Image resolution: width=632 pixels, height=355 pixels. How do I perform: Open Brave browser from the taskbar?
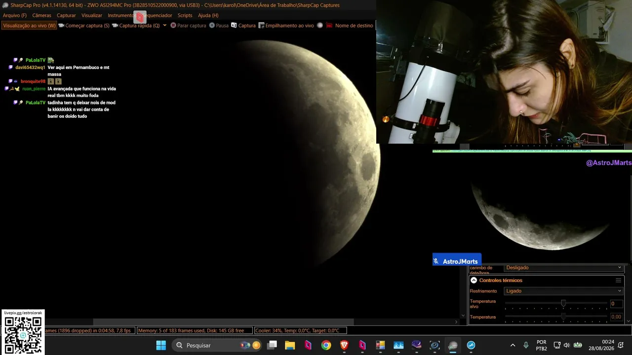(344, 345)
